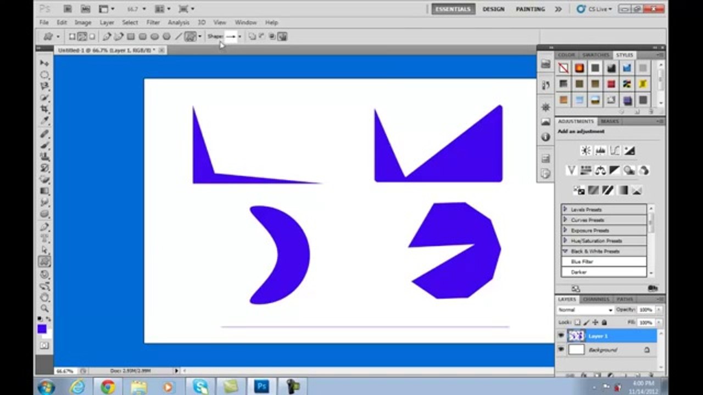Add a Levels adjustment
This screenshot has width=703, height=395.
(600, 150)
